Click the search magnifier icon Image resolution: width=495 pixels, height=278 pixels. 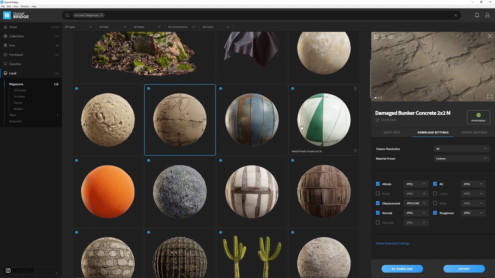point(67,15)
